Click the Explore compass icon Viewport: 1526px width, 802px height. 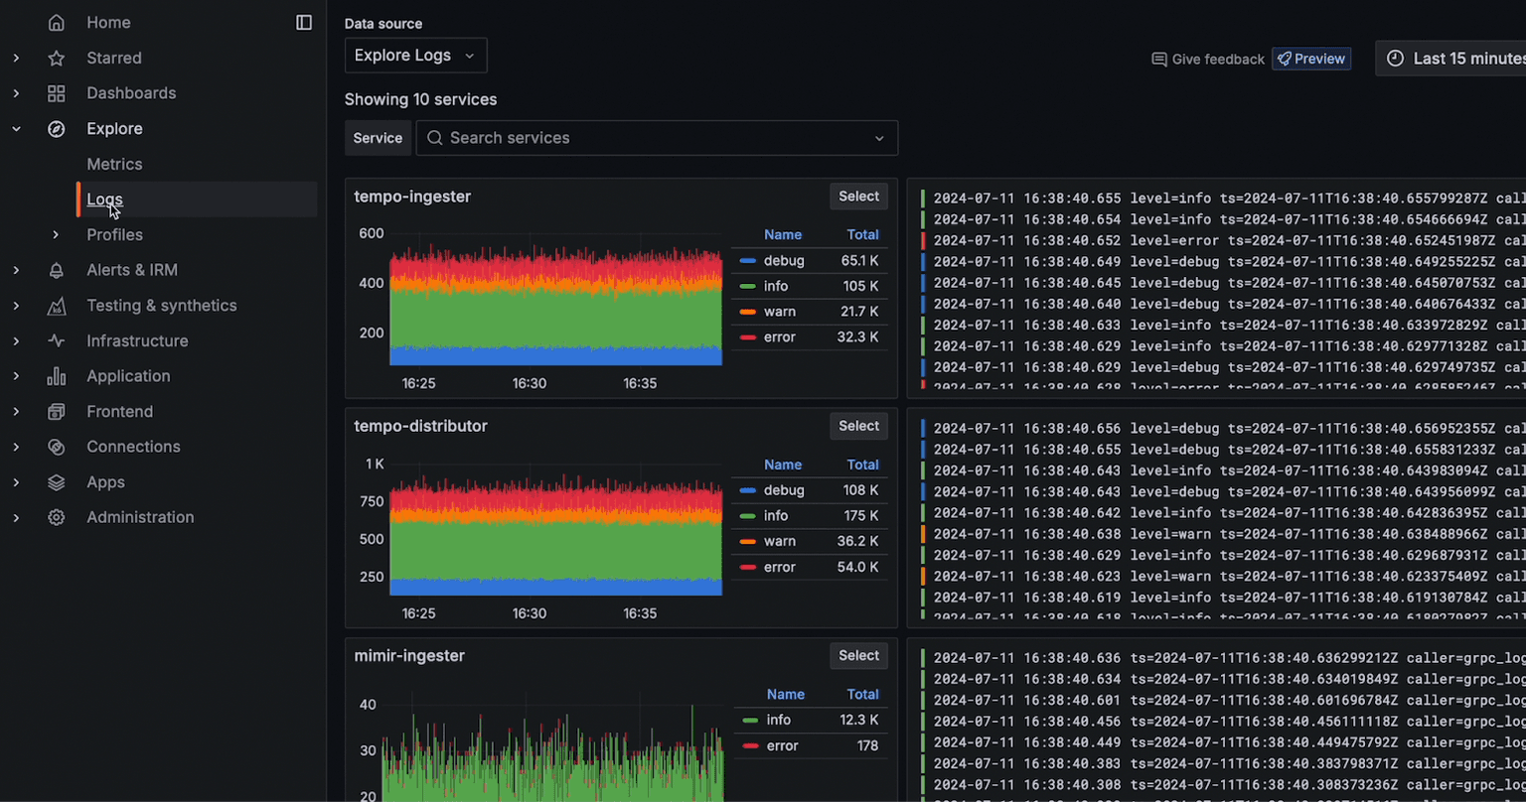56,128
